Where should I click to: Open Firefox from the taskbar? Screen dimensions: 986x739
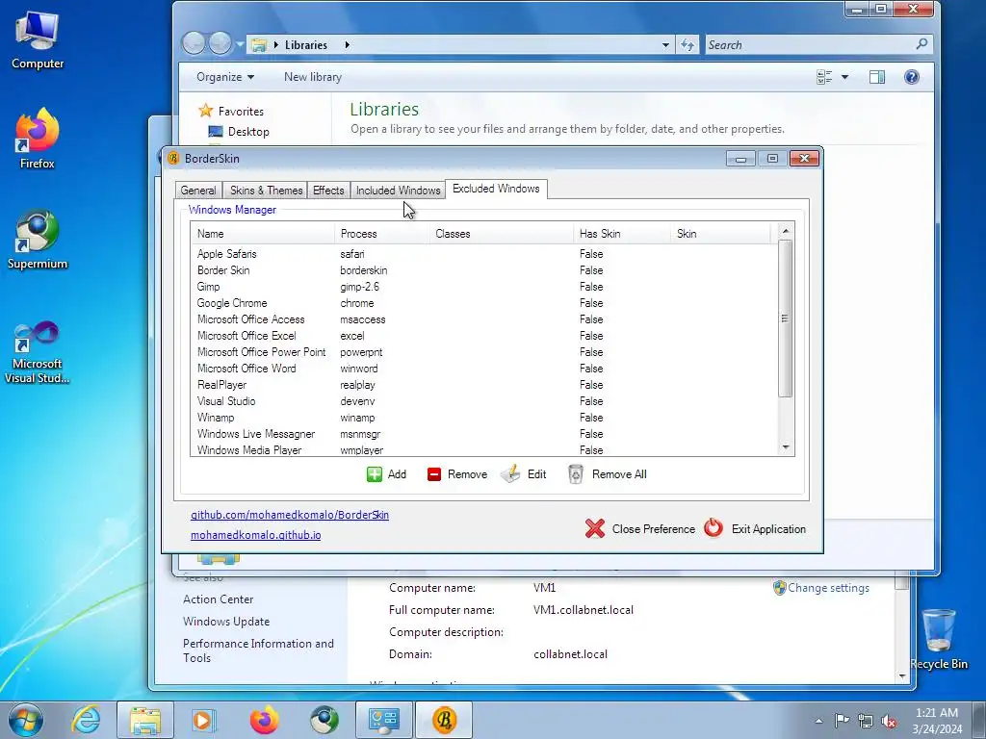pyautogui.click(x=264, y=720)
